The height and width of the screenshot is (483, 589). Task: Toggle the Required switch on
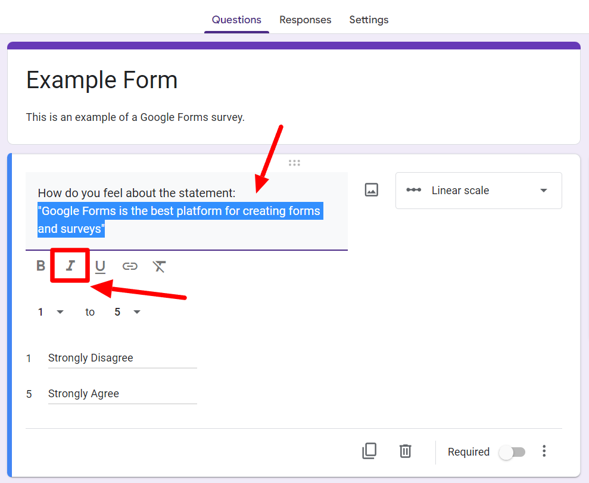point(512,452)
